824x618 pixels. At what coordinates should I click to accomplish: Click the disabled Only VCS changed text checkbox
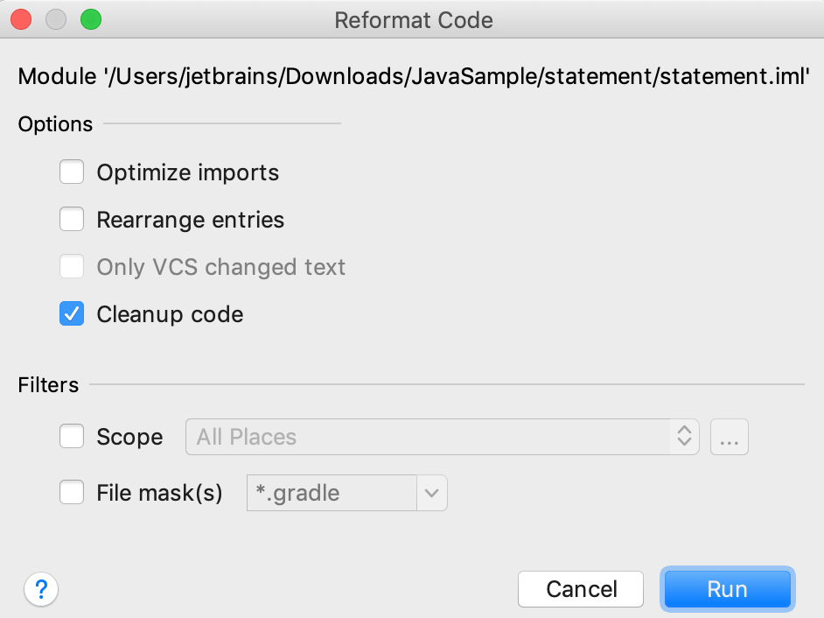[x=72, y=267]
